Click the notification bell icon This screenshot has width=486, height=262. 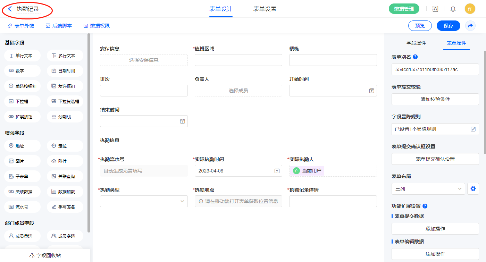[x=453, y=9]
